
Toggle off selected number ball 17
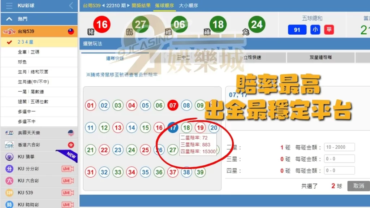pyautogui.click(x=173, y=128)
